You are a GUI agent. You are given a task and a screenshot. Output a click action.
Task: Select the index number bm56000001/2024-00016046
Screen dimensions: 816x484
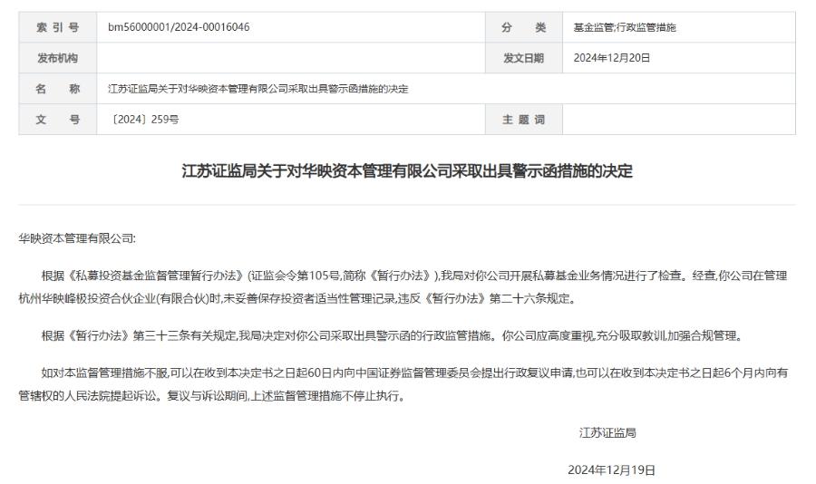(179, 27)
